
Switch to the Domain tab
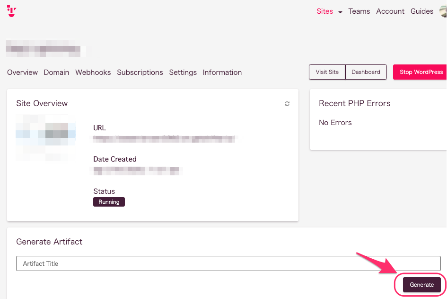point(56,72)
